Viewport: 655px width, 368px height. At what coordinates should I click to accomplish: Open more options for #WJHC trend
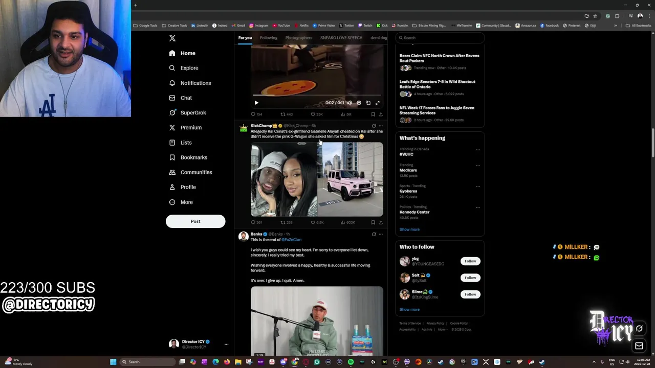coord(478,150)
